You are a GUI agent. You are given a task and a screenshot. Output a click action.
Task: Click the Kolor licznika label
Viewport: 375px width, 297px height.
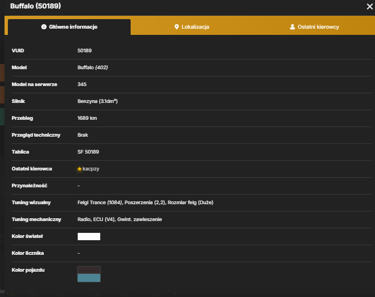tap(28, 253)
